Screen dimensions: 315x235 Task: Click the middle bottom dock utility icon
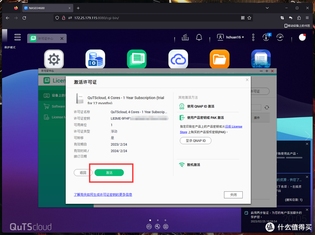pos(157,227)
